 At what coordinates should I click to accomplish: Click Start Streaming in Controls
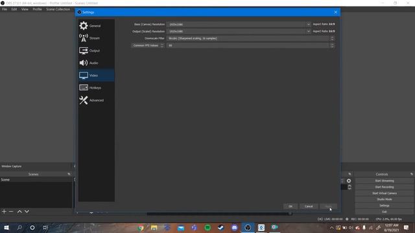point(385,181)
